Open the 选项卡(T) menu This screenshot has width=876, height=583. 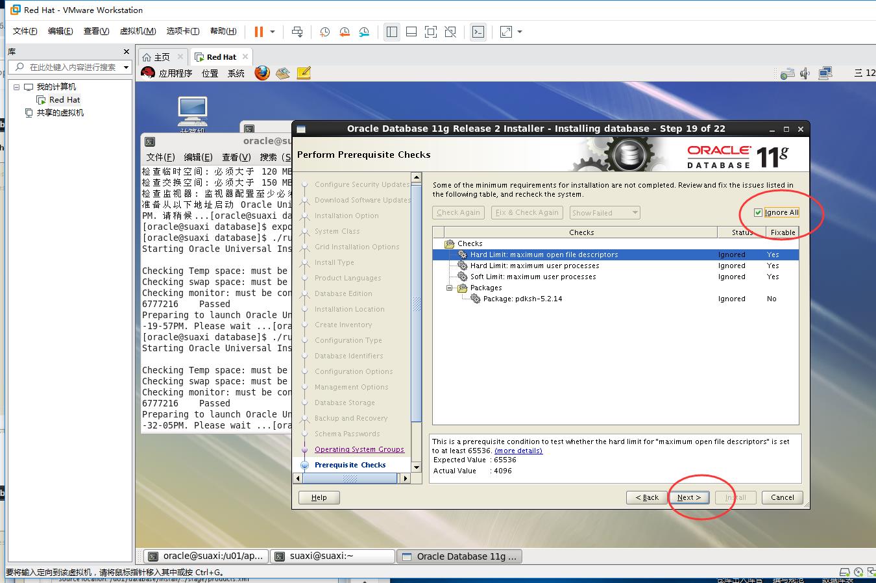[183, 31]
